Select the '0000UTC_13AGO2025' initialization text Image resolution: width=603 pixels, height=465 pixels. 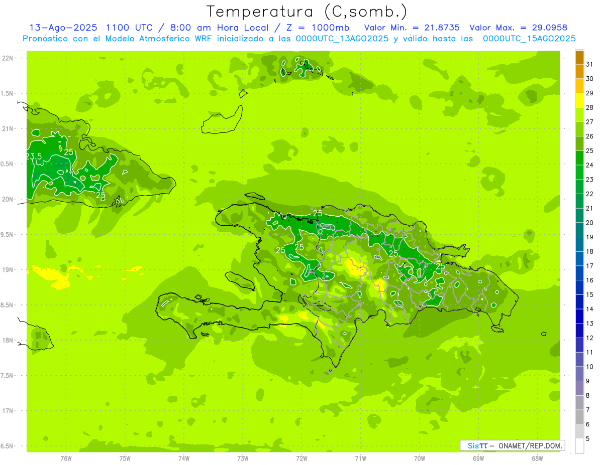point(342,39)
